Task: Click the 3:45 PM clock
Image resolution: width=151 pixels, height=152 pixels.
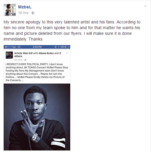Action: point(37,47)
